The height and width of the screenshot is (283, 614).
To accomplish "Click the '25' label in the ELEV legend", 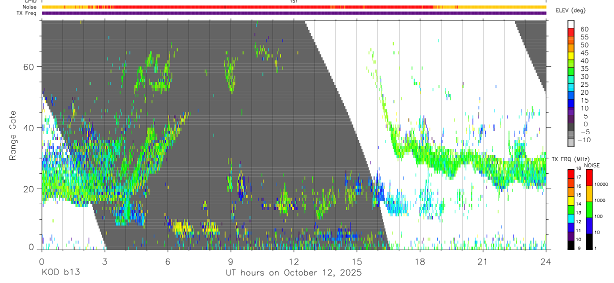I will point(584,84).
